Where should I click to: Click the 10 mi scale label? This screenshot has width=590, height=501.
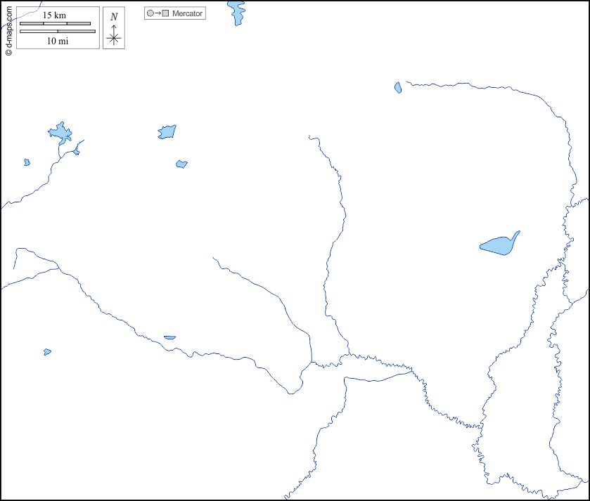click(x=58, y=41)
